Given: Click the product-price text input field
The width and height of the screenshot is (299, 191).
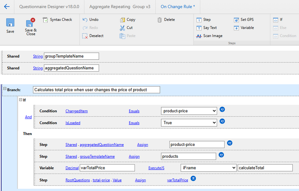Looking at the screenshot, I should click(197, 145).
